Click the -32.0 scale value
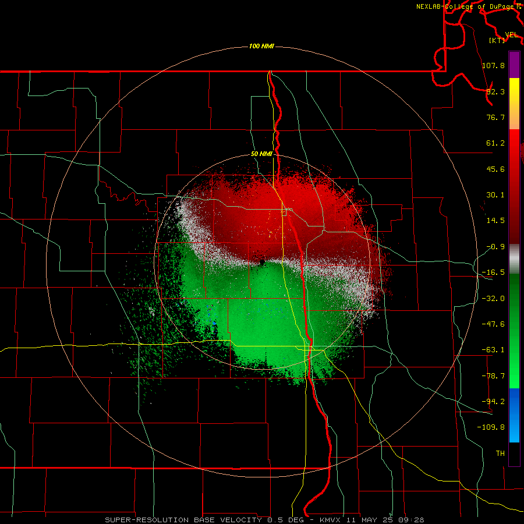 pyautogui.click(x=493, y=299)
